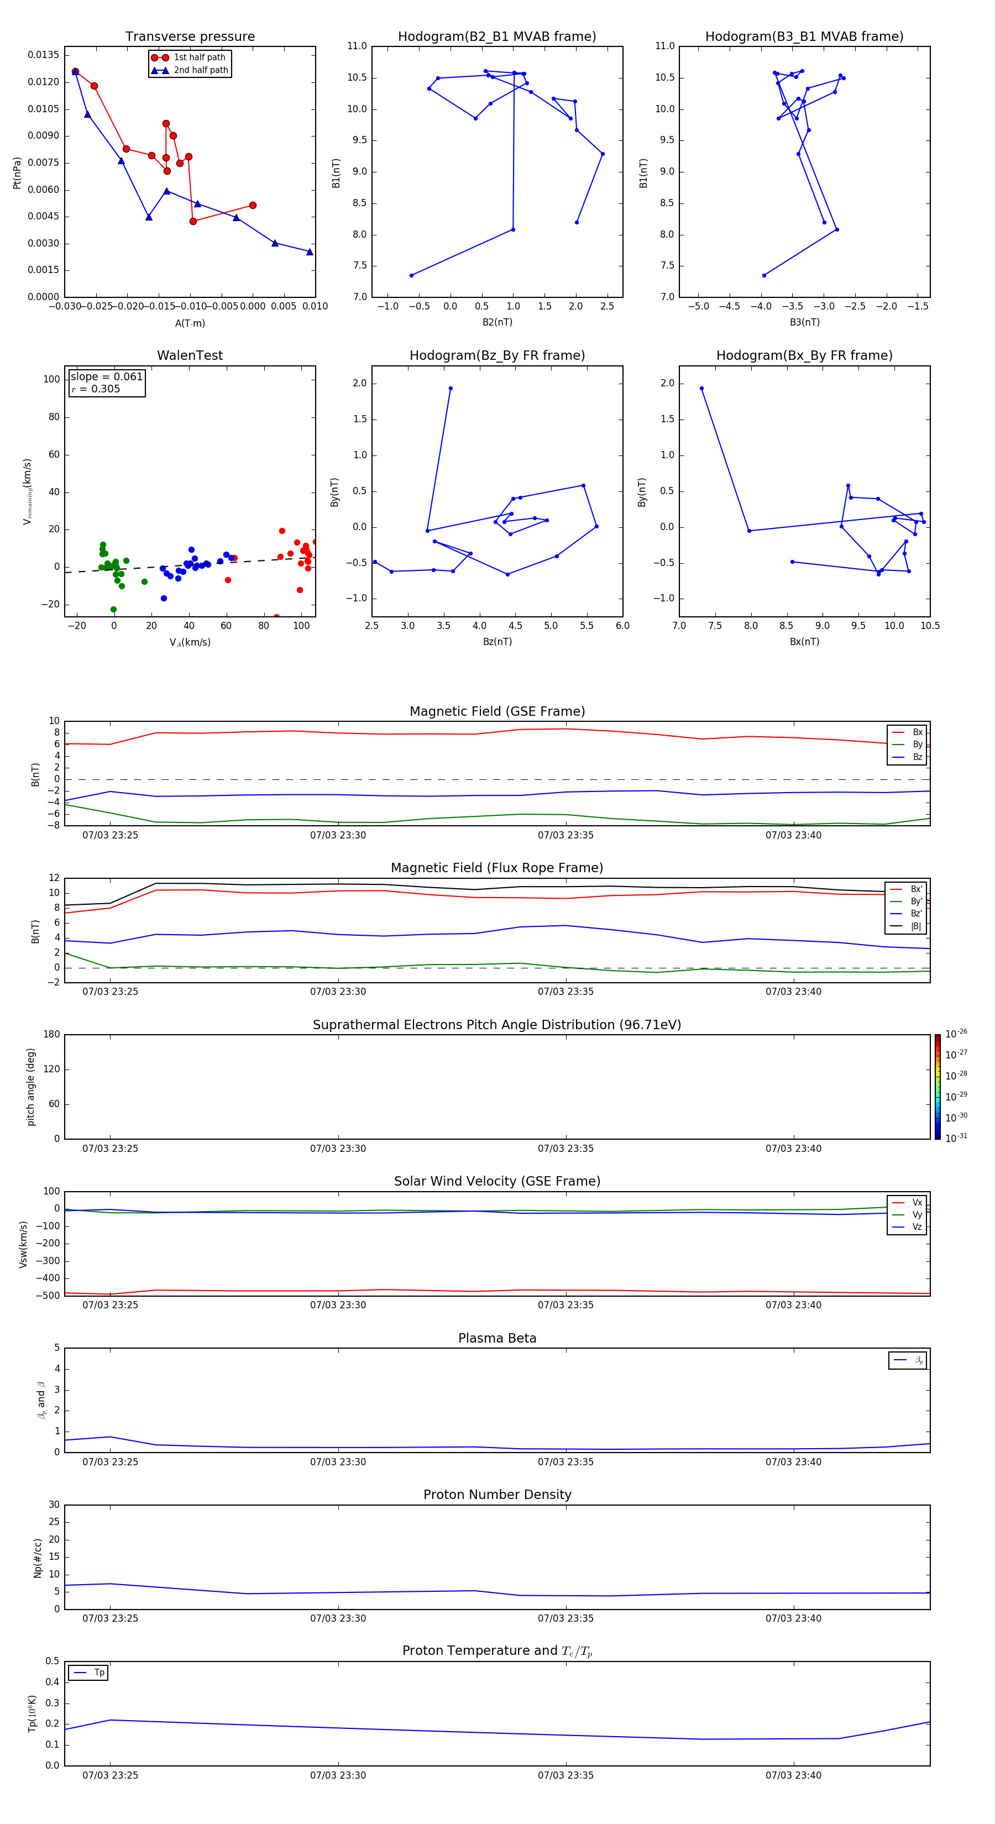
Task: Click the empty pitch angle distribution plot area
Action: tap(497, 1087)
